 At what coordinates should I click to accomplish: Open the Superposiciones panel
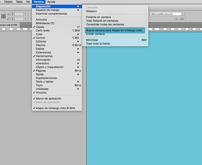57,78
